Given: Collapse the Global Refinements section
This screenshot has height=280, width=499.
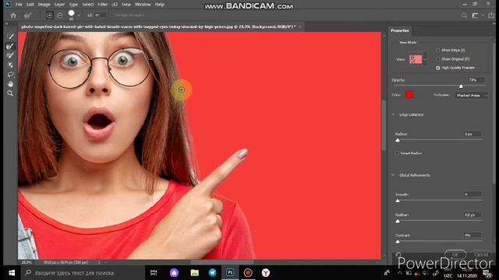Looking at the screenshot, I should coord(393,175).
